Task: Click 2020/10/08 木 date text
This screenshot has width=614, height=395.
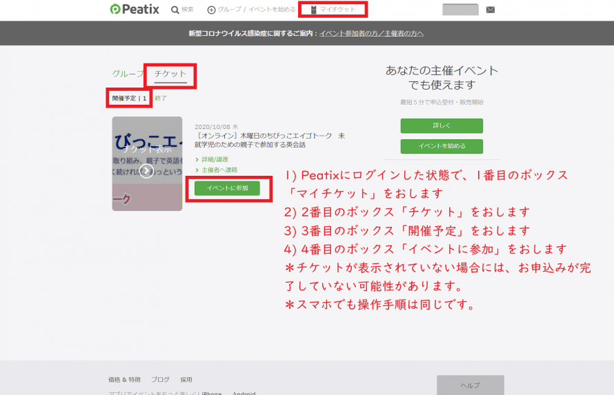Action: coord(216,127)
